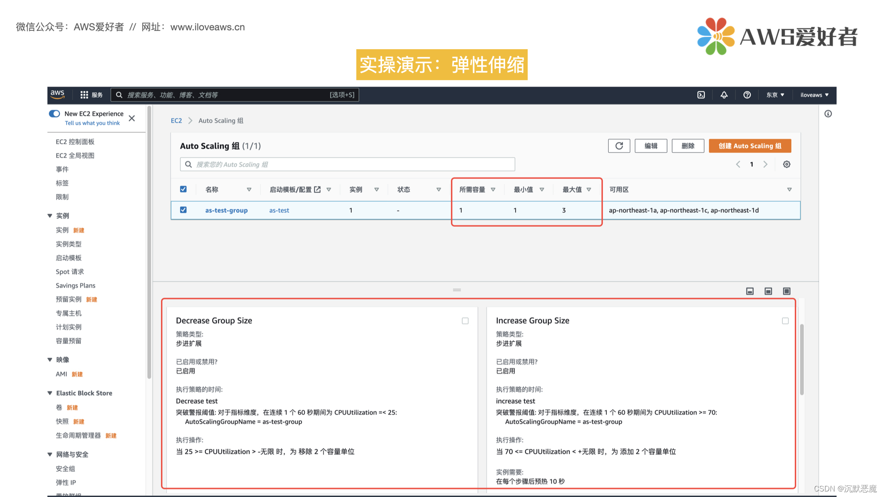The height and width of the screenshot is (497, 884).
Task: Set details pane to full-height layout
Action: pos(786,291)
